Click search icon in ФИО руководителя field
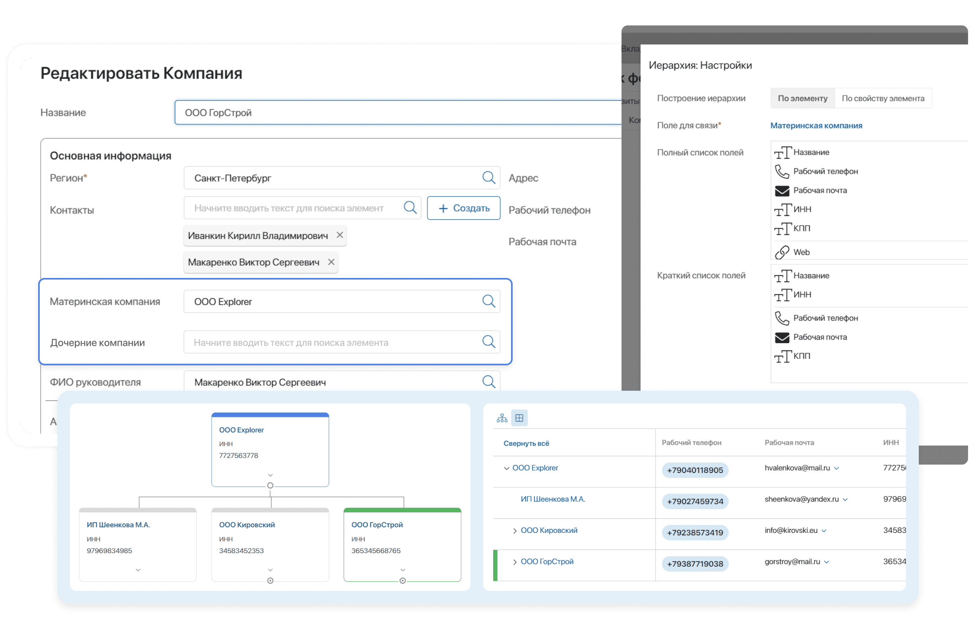Image resolution: width=976 pixels, height=629 pixels. 488,382
